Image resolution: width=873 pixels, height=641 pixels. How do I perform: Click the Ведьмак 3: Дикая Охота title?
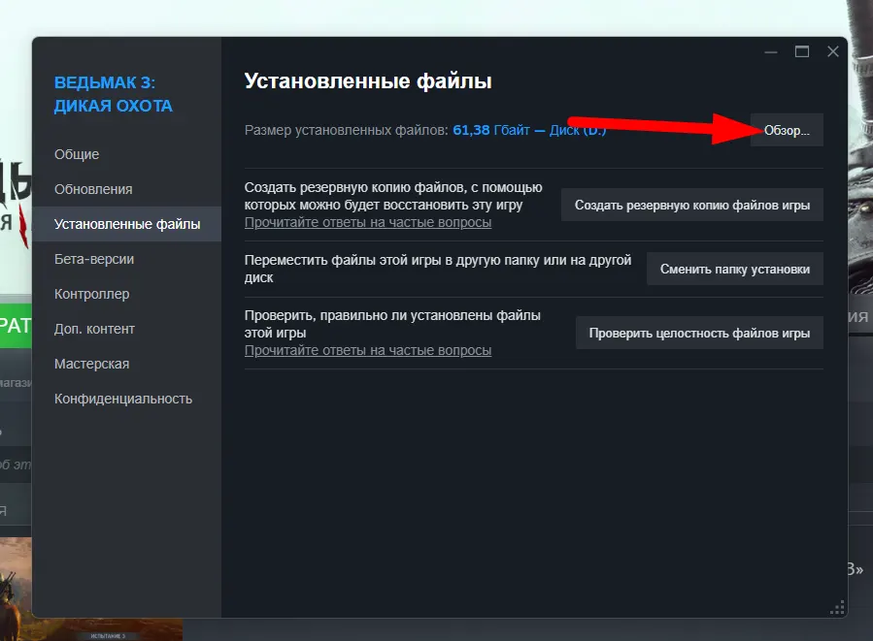click(114, 94)
